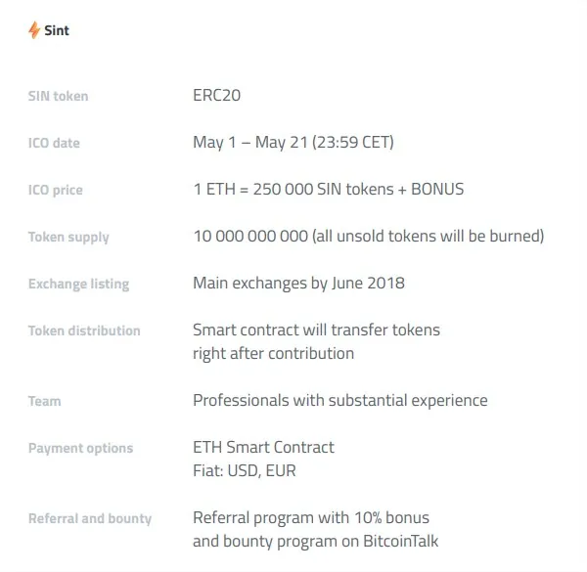Select the Token supply label
This screenshot has height=572, width=587.
point(68,238)
